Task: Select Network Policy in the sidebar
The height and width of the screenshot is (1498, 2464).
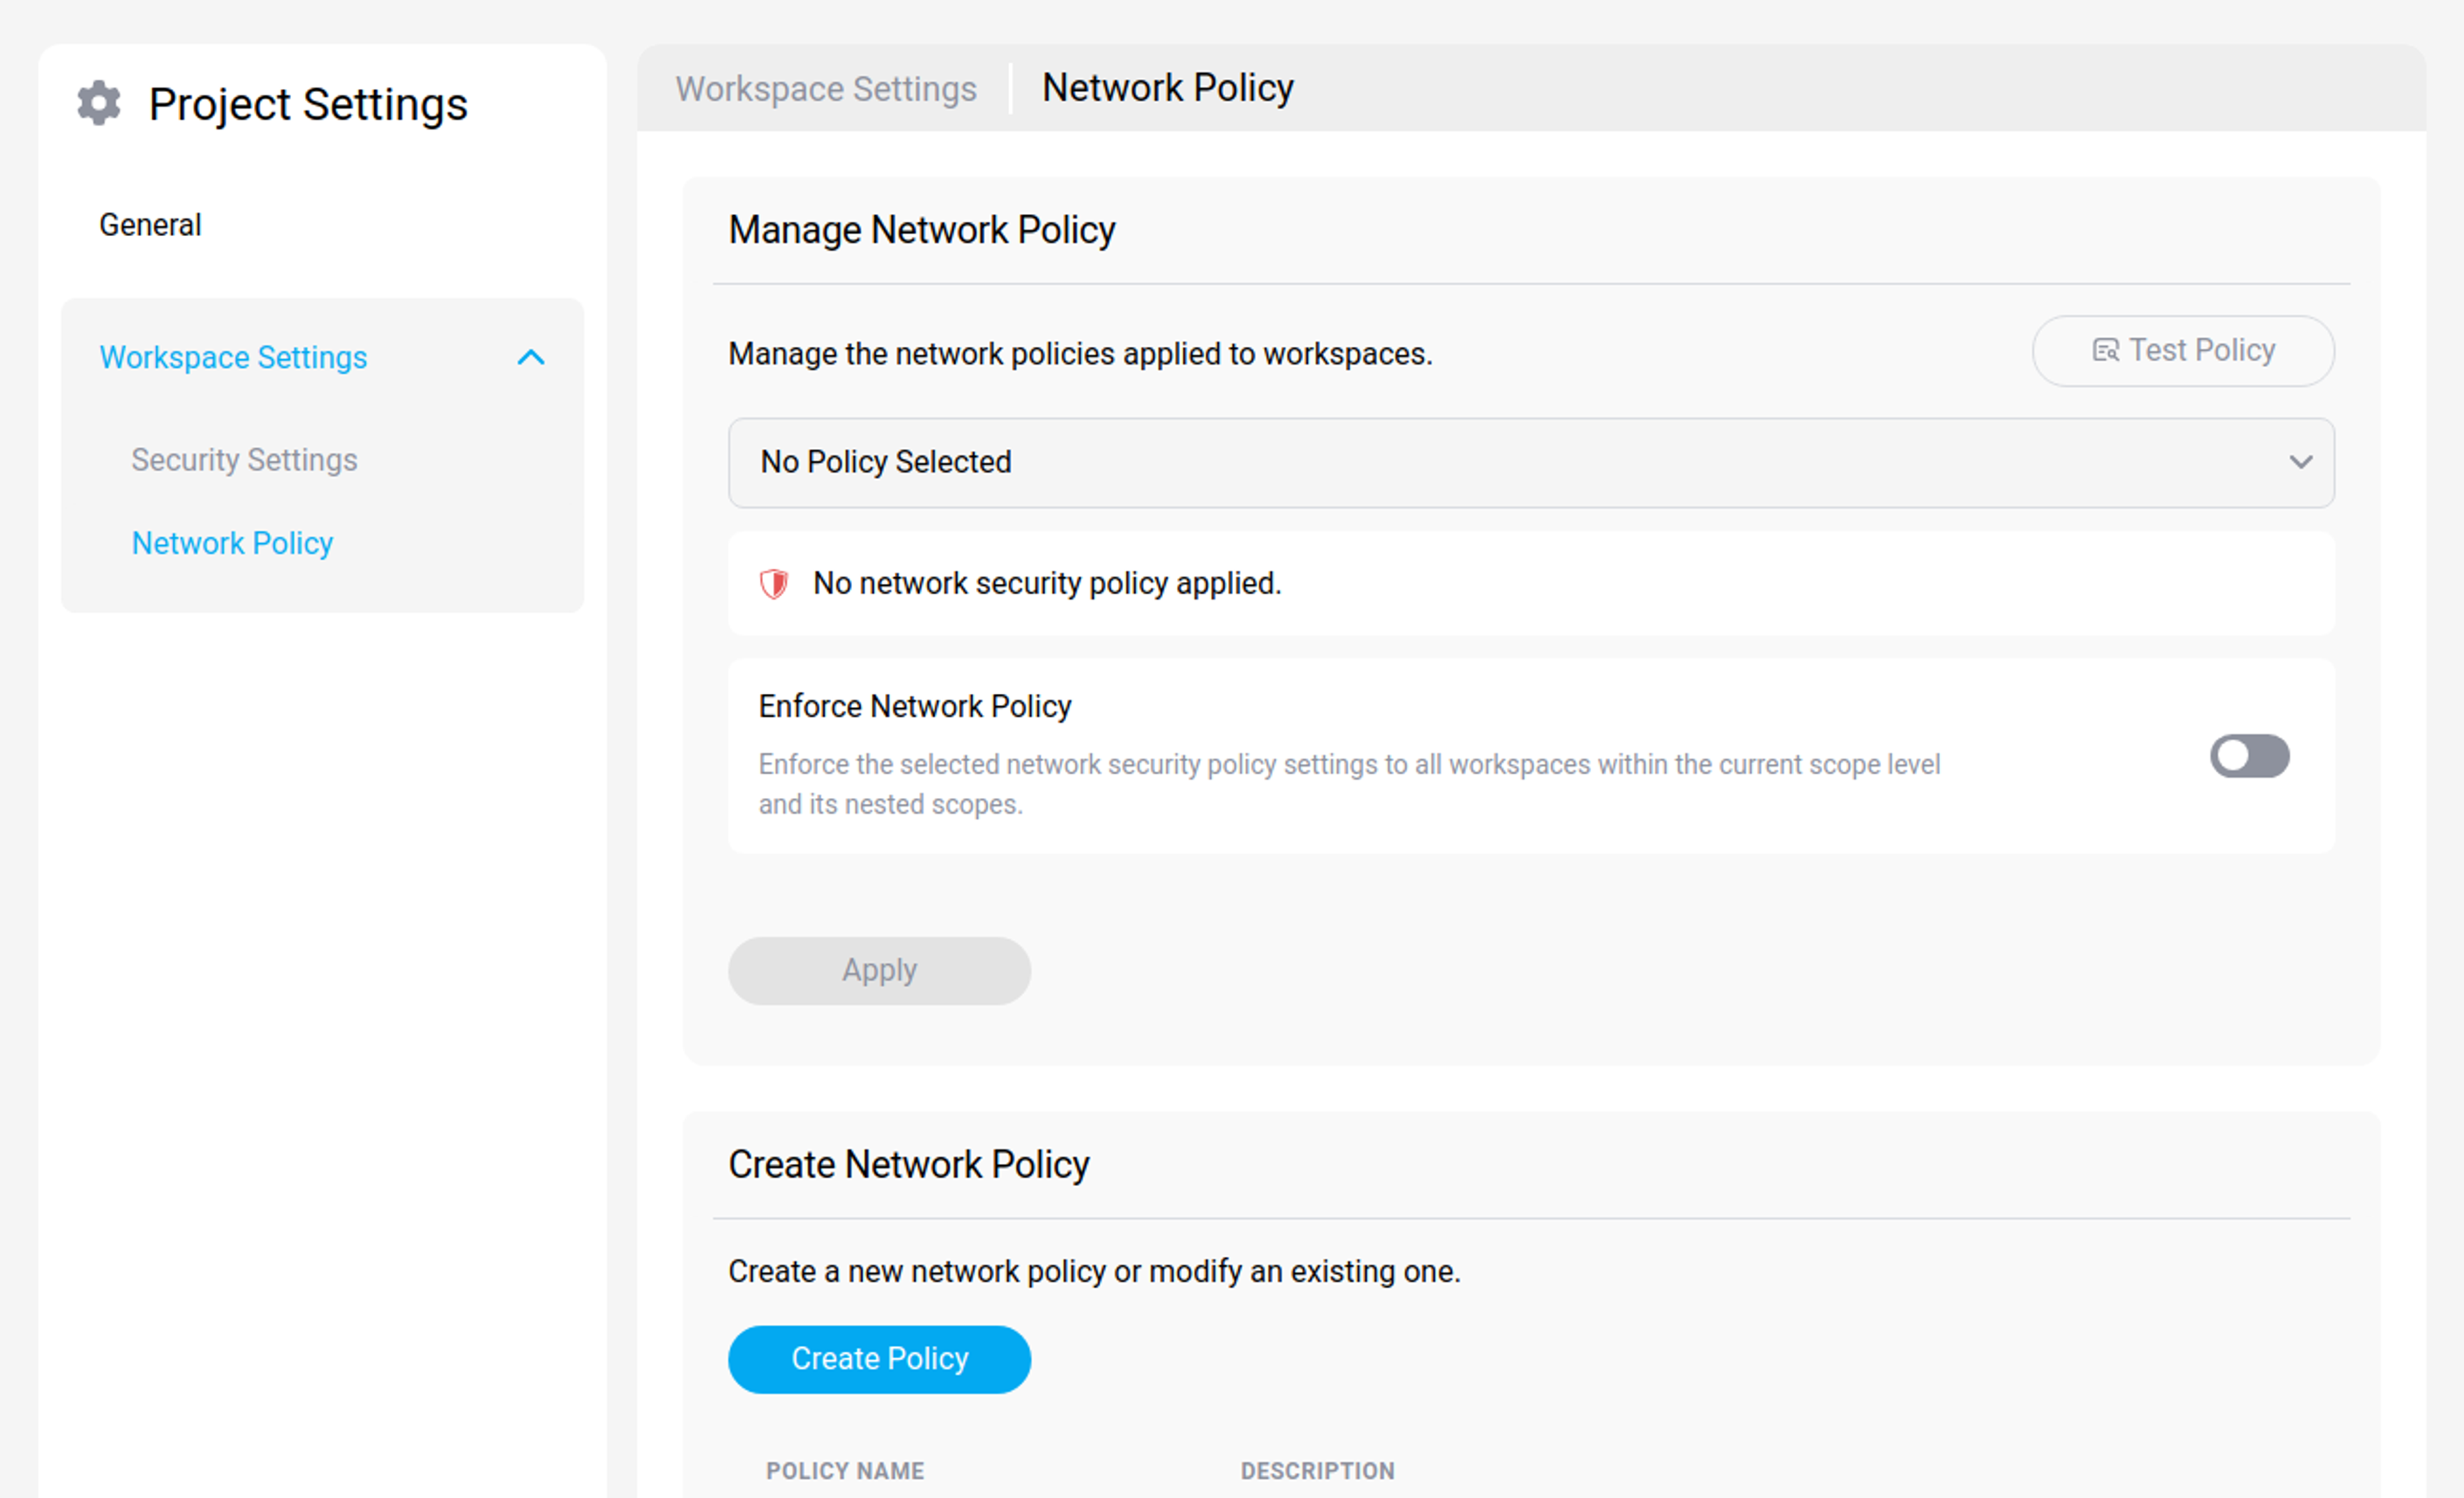Action: coord(232,543)
